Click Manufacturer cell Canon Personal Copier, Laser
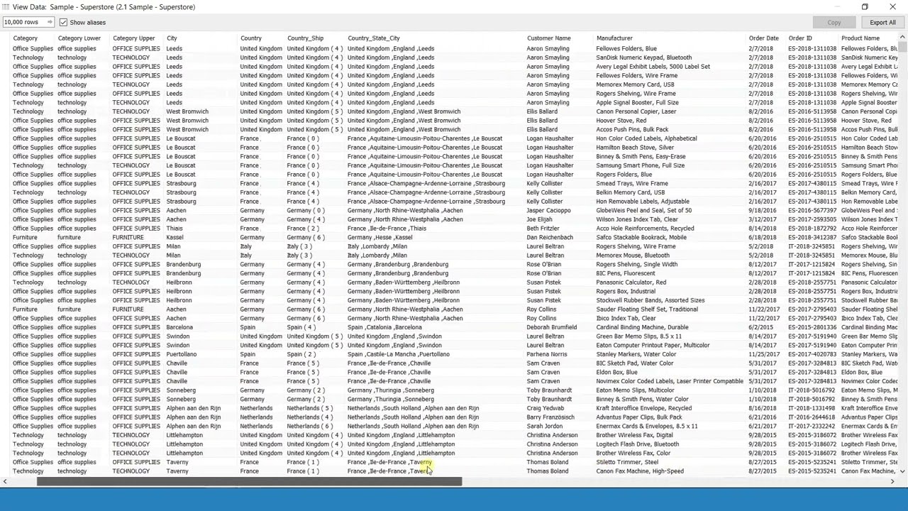This screenshot has width=908, height=511. [x=636, y=111]
